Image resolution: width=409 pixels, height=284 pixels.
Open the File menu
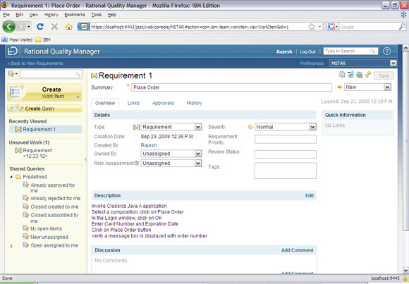point(6,15)
